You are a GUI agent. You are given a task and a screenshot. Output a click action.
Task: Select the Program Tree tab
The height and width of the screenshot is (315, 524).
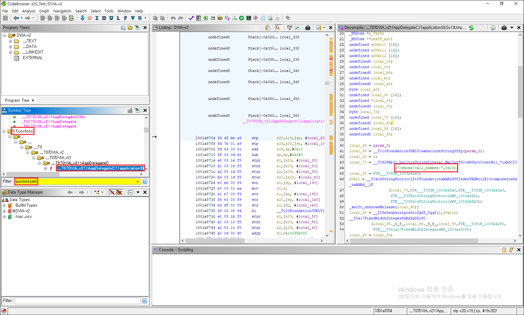17,100
